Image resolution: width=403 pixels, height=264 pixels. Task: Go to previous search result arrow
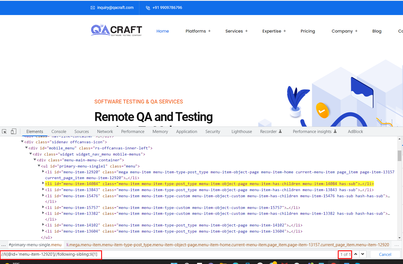[x=356, y=254]
